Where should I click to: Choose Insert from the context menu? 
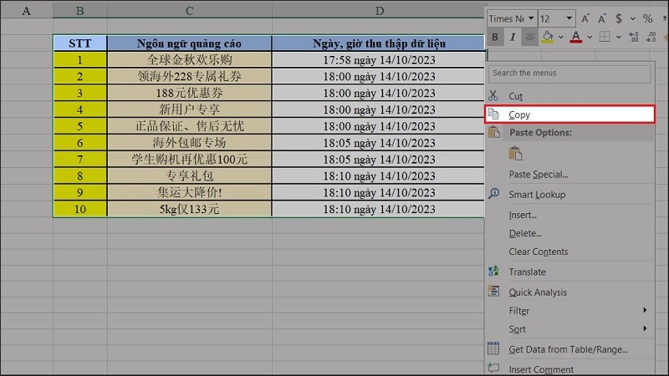pyautogui.click(x=569, y=215)
